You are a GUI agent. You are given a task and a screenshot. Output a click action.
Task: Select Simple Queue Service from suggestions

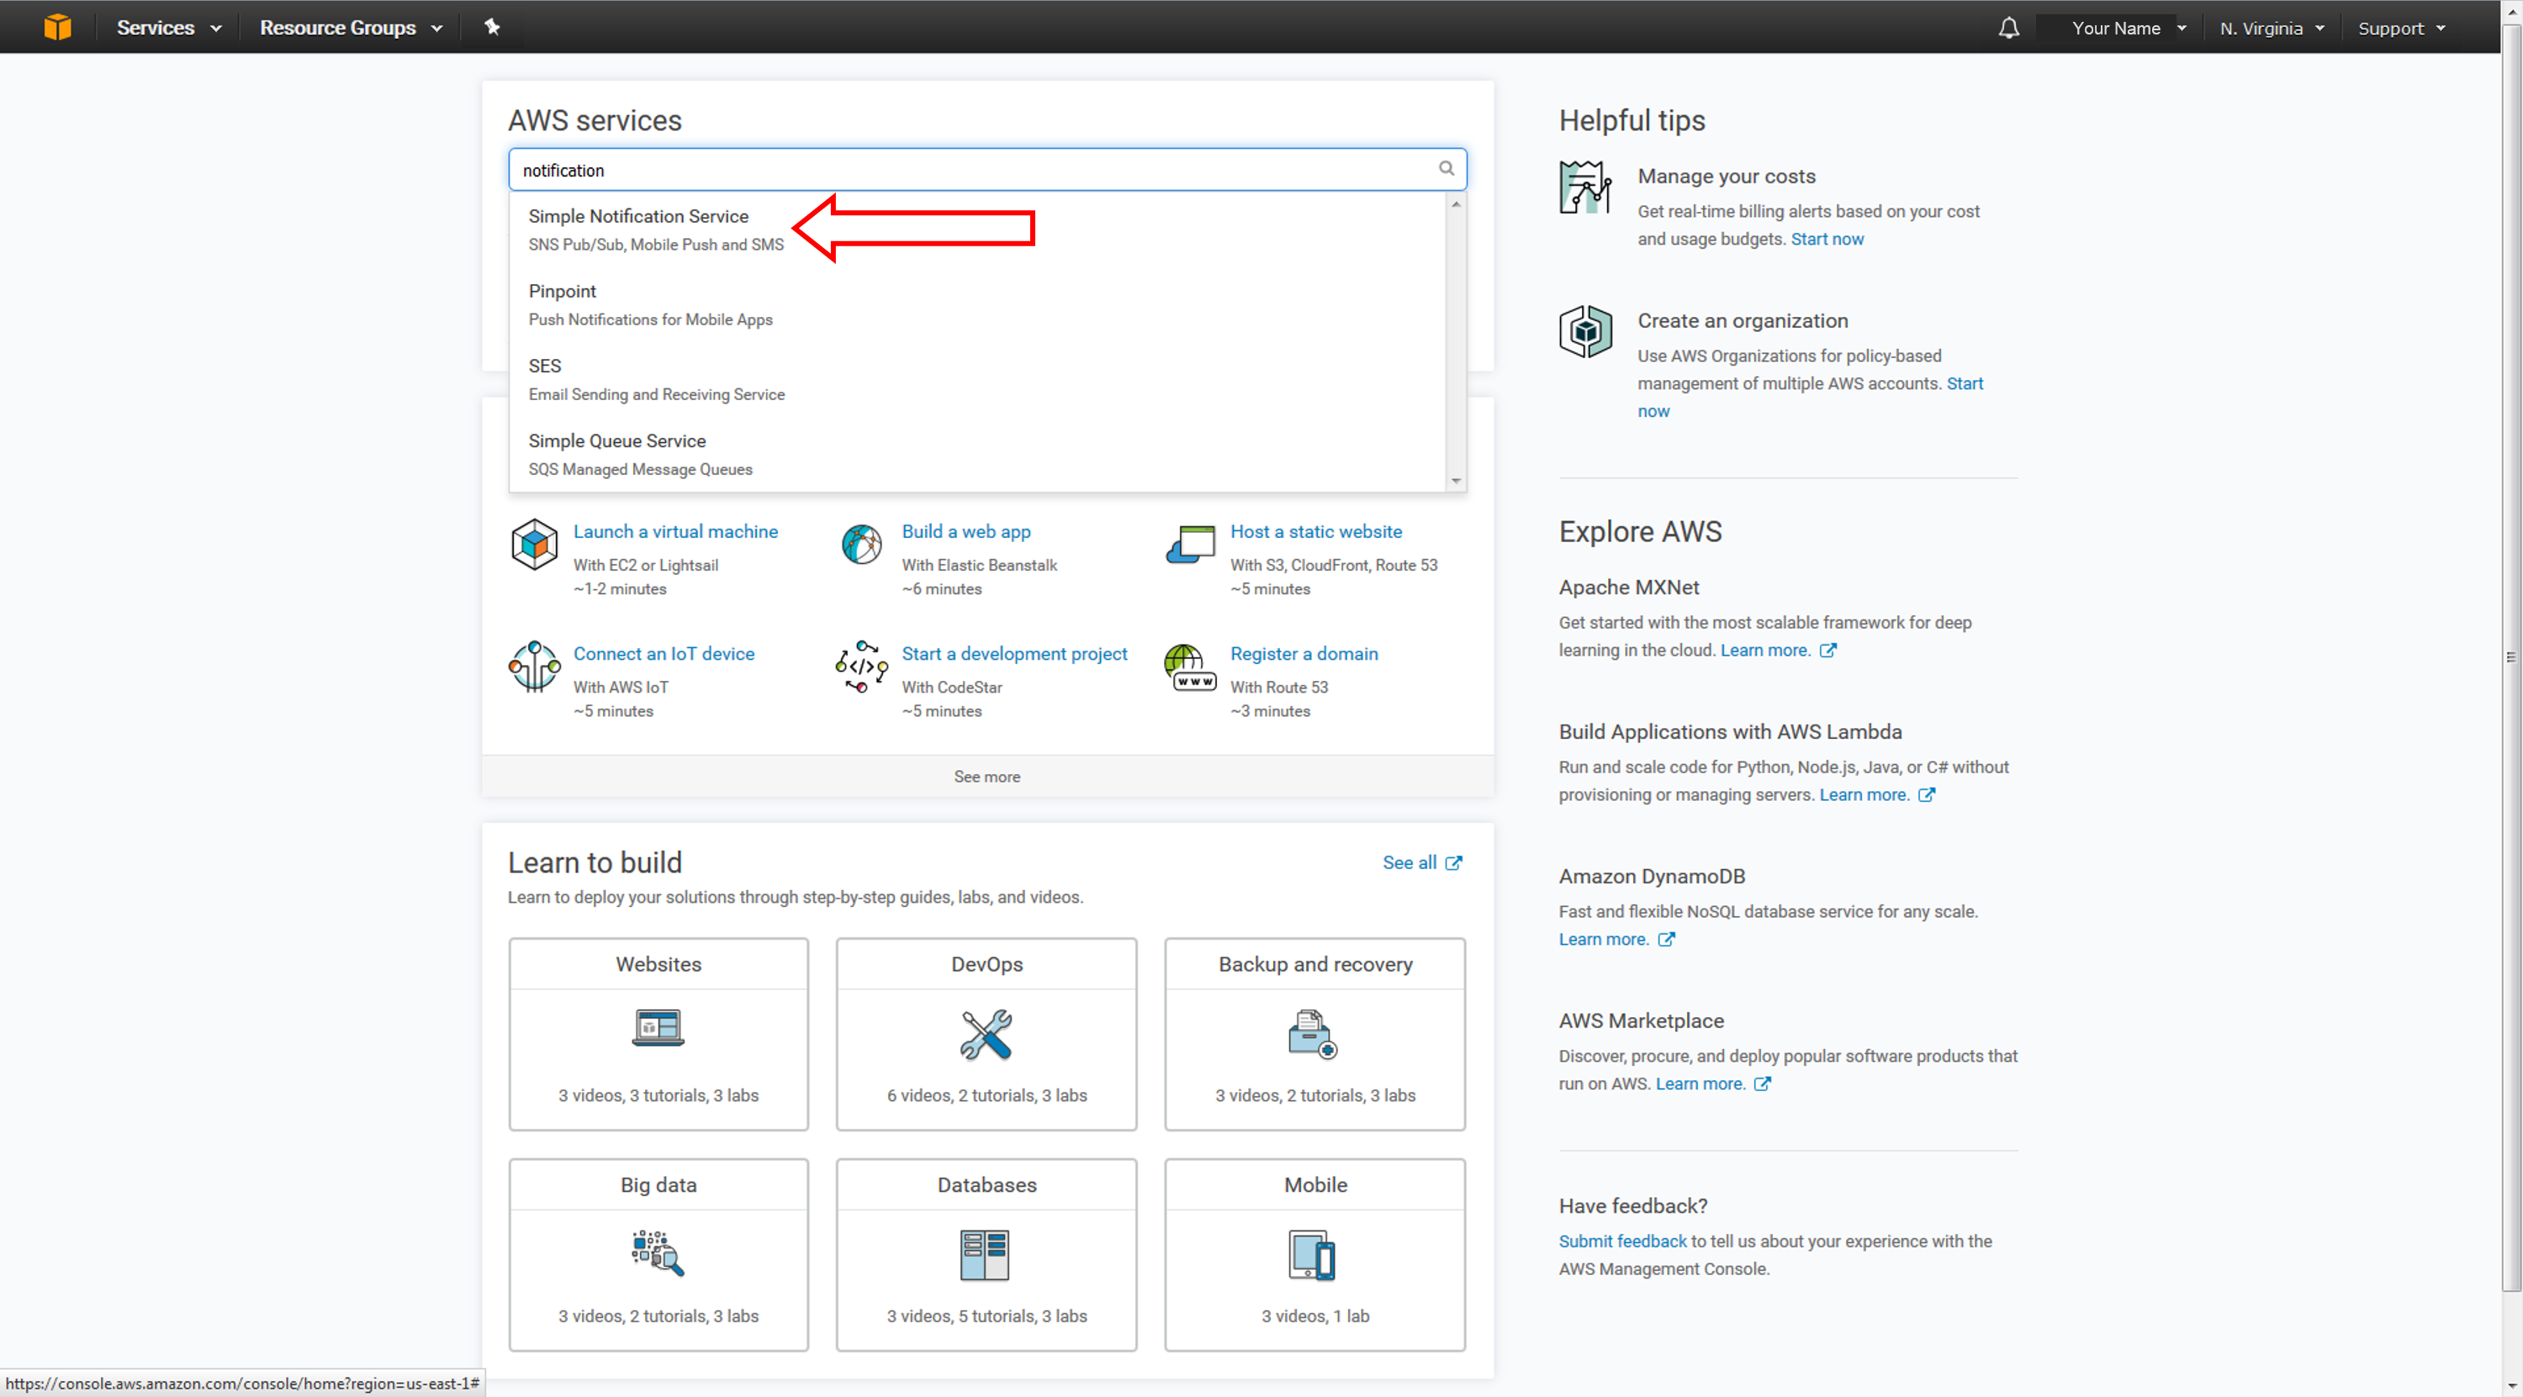[976, 454]
